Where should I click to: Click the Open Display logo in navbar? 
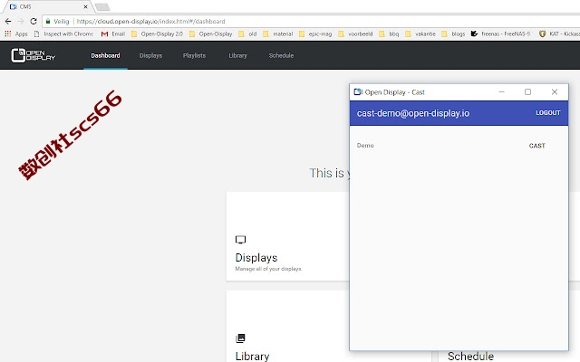point(33,55)
